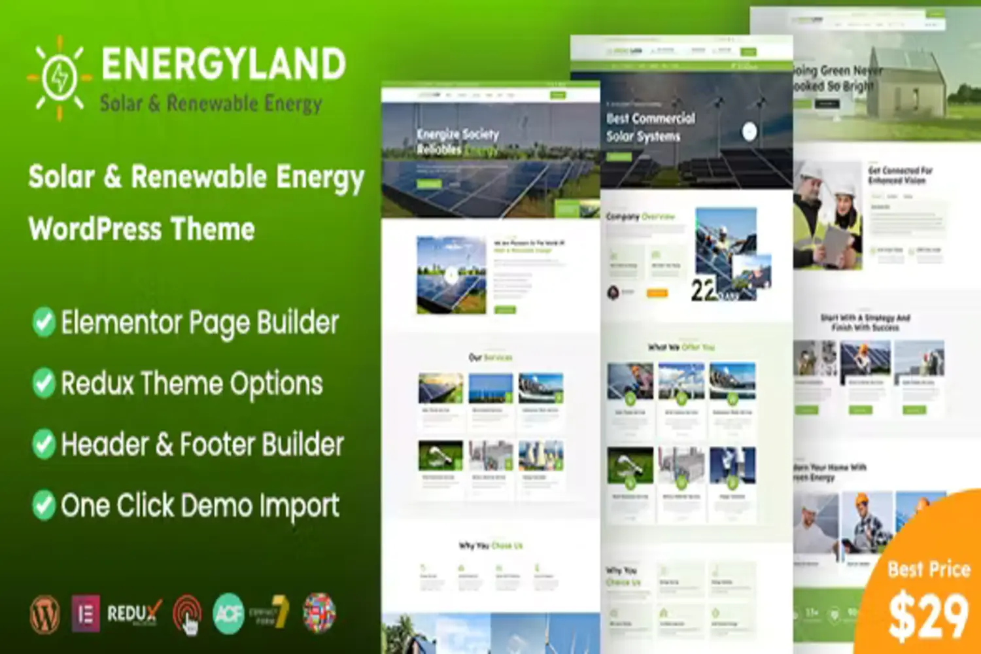
Task: Click the red one-click pointer icon
Action: tap(187, 614)
